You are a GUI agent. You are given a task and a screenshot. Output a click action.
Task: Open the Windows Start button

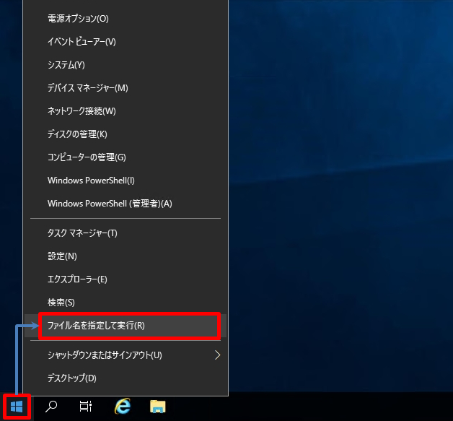pyautogui.click(x=17, y=407)
